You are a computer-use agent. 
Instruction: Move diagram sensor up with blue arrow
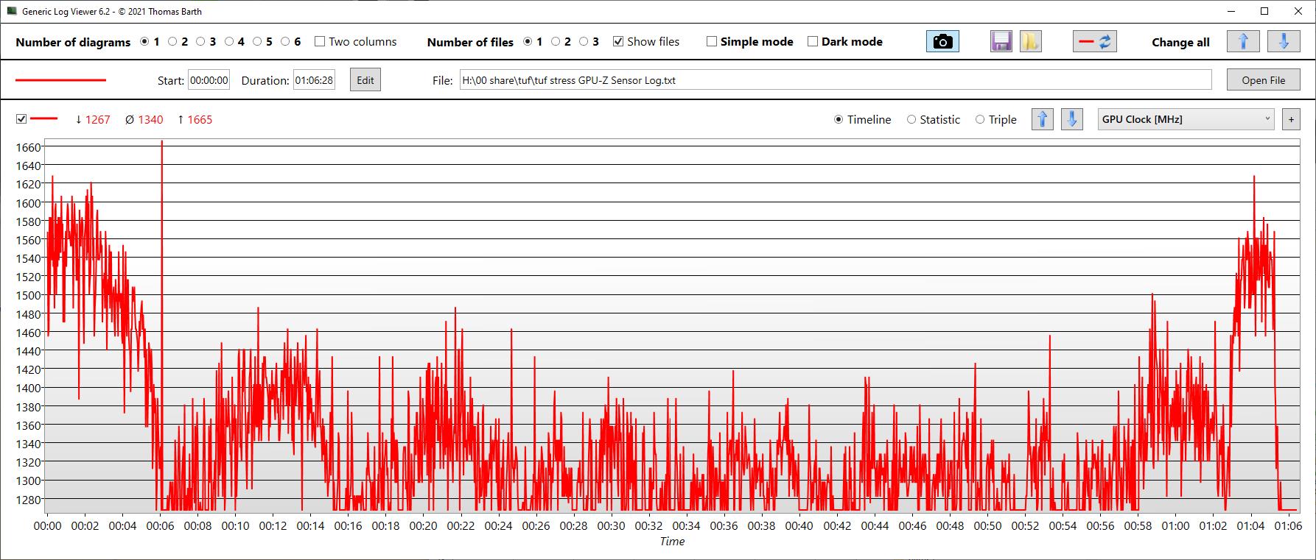pyautogui.click(x=1042, y=119)
